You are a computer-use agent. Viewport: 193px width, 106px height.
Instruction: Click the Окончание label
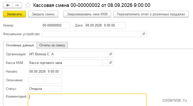pos(15,80)
